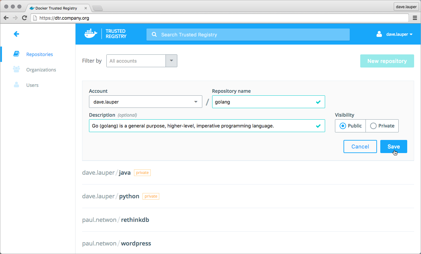The image size is (421, 254).
Task: Click the Organizations group icon
Action: (16, 69)
